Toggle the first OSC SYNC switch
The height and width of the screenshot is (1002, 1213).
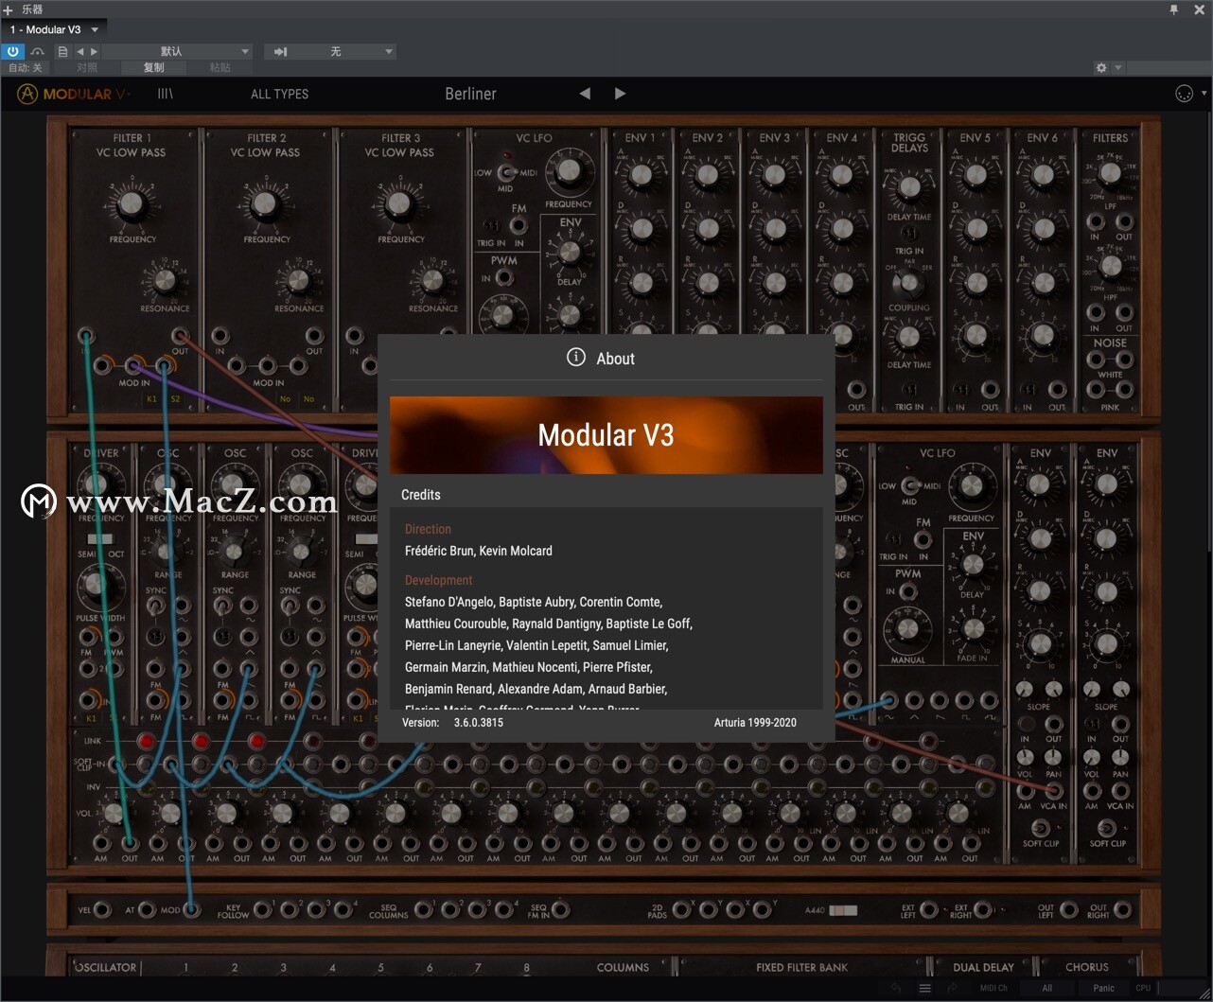click(156, 606)
